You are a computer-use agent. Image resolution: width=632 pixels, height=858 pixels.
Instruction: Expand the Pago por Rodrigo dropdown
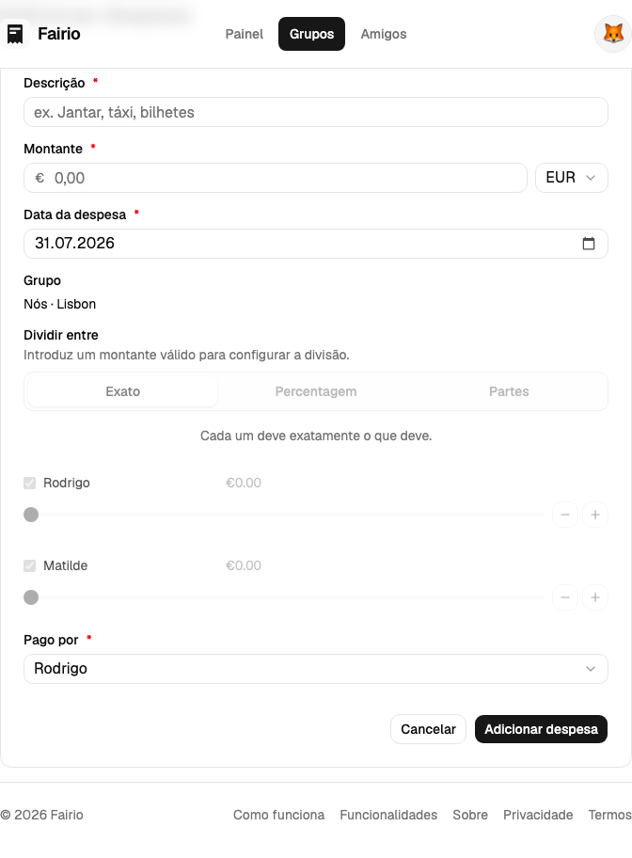(x=316, y=669)
